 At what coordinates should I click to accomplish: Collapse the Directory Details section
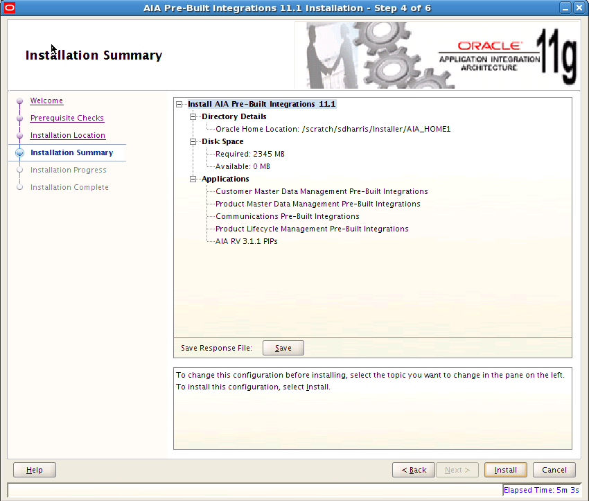click(x=193, y=116)
